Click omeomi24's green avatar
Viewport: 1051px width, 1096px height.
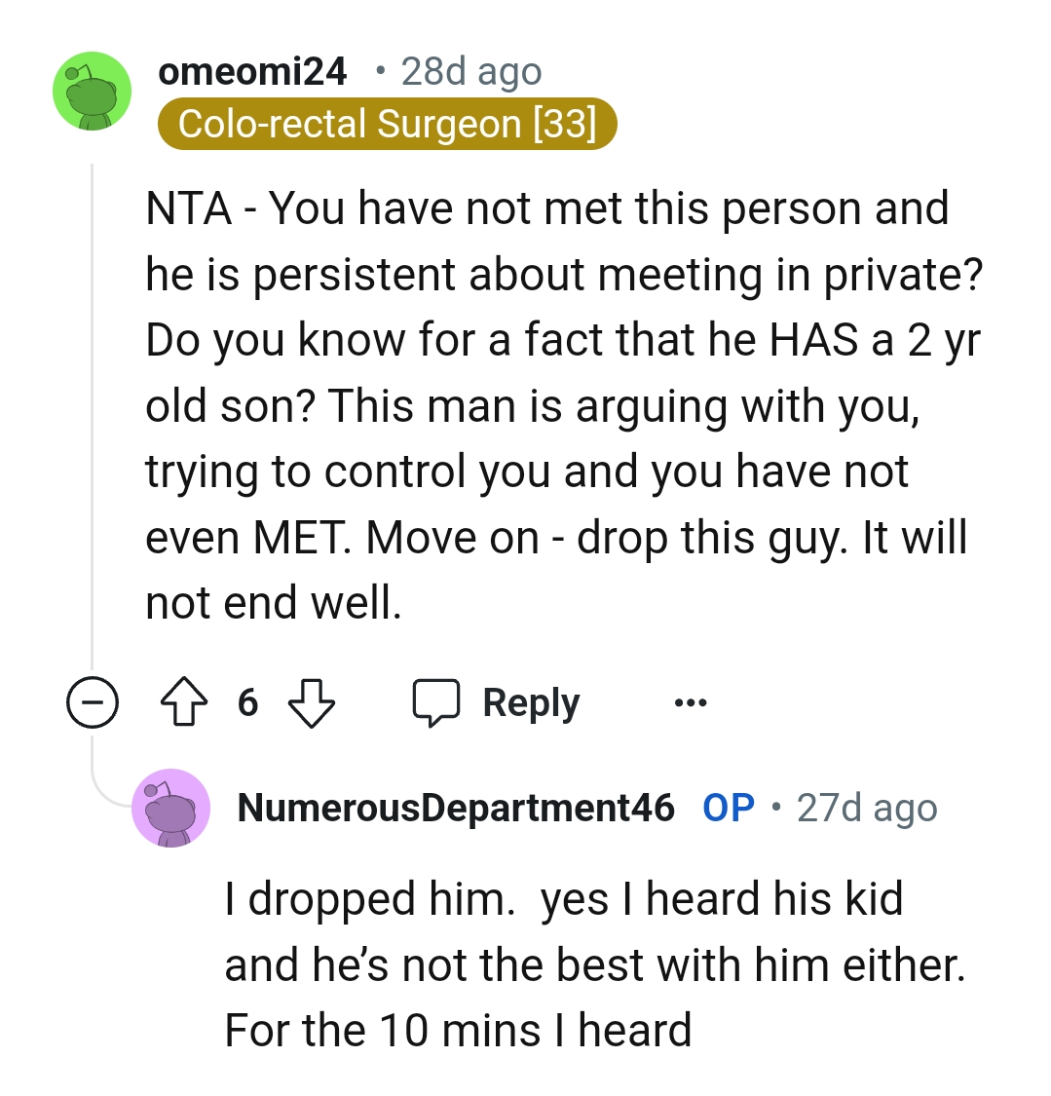point(92,91)
